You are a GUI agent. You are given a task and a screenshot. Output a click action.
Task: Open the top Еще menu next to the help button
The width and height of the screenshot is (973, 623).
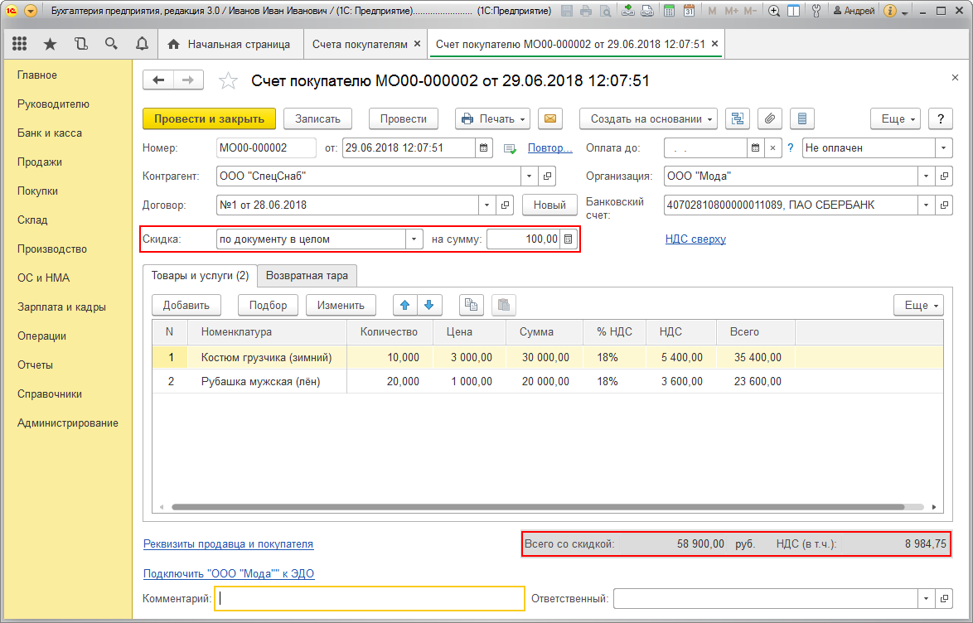point(895,118)
